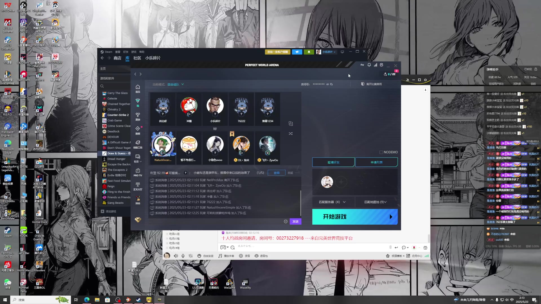Open 正义大厅 scales icon in arena sidebar
This screenshot has height=304, width=541.
[138, 186]
